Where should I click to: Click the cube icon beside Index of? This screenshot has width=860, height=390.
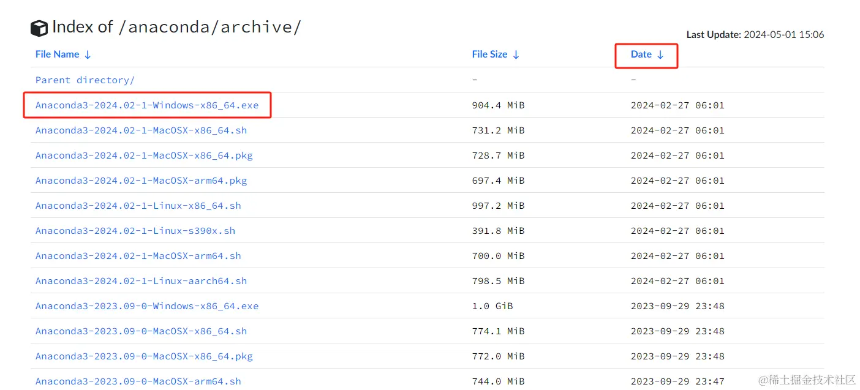point(39,28)
